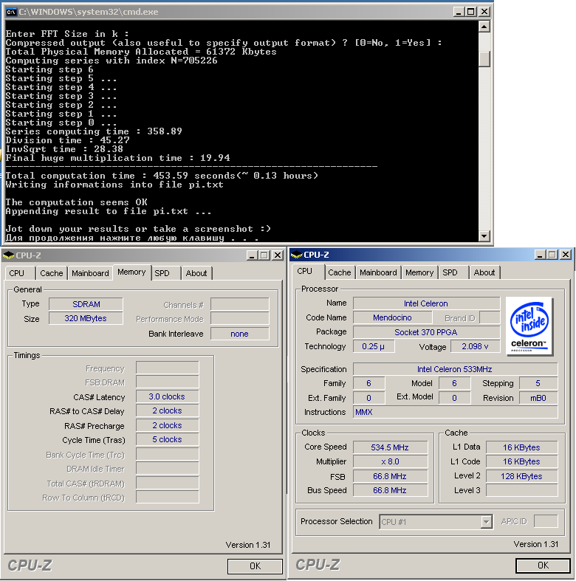Open the Mainboard tab in right CPU-Z window

(x=378, y=272)
